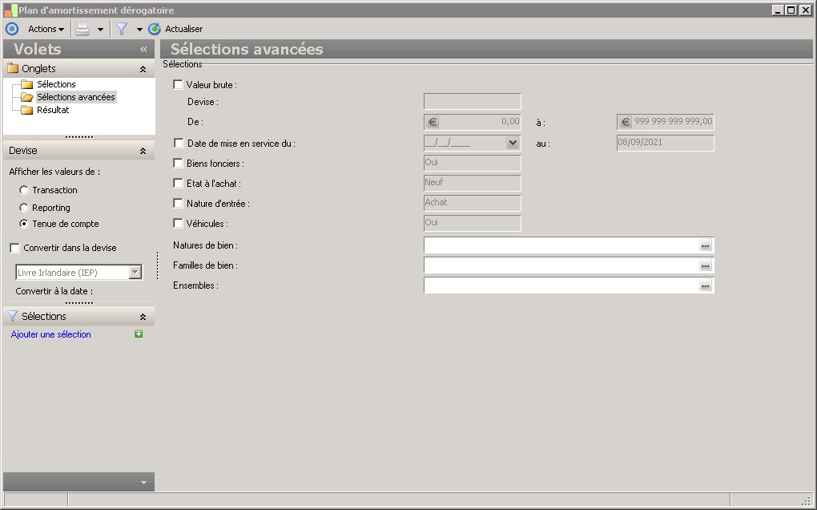This screenshot has width=817, height=510.
Task: Open the Résultat tree item
Action: click(x=53, y=110)
